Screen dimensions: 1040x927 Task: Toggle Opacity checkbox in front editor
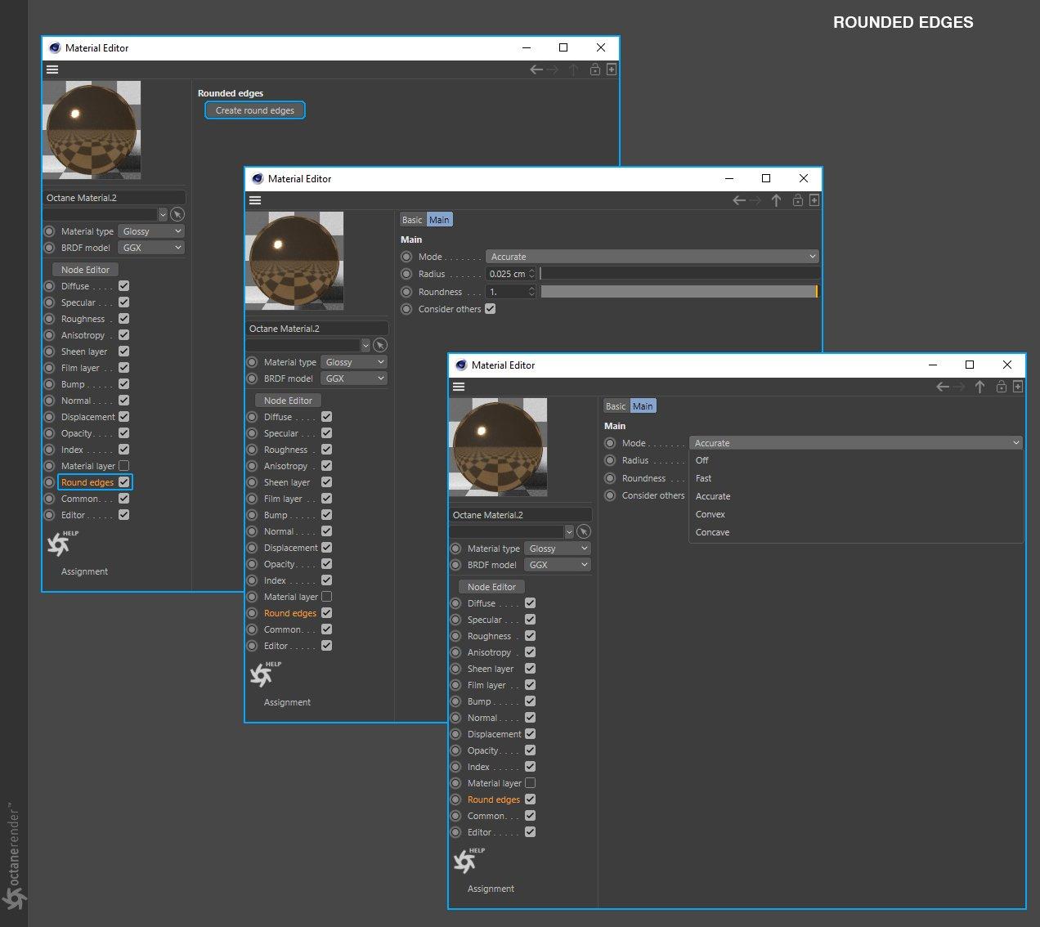pos(531,750)
